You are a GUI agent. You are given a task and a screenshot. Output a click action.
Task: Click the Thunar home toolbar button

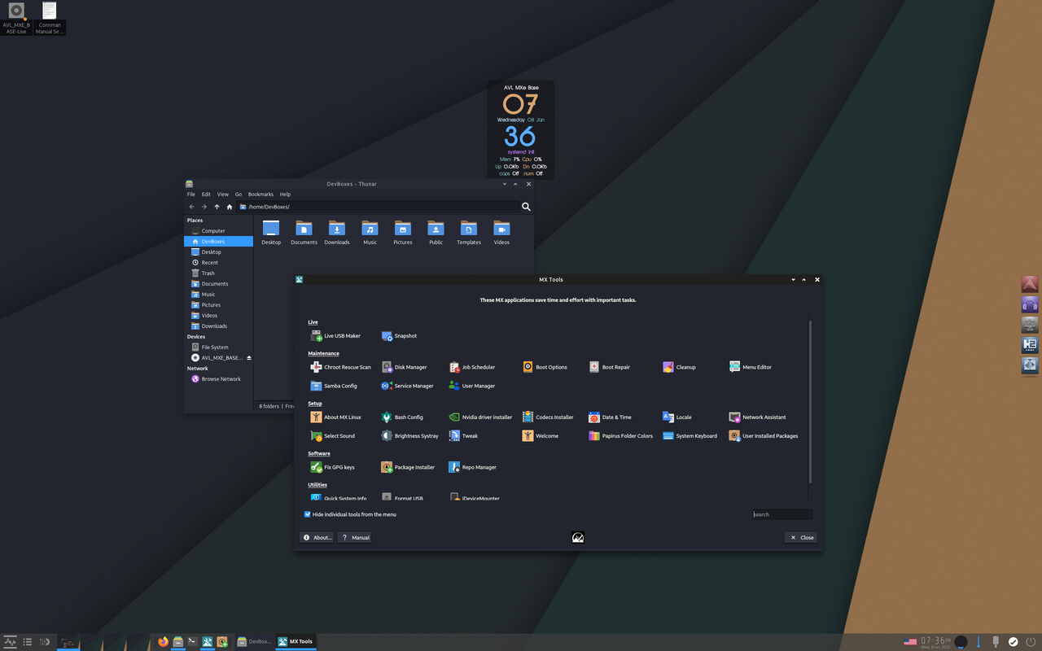[230, 207]
